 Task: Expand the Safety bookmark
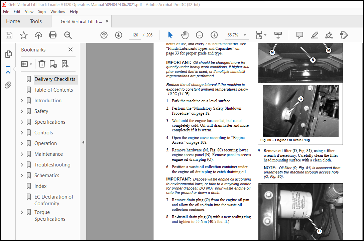(x=22, y=111)
